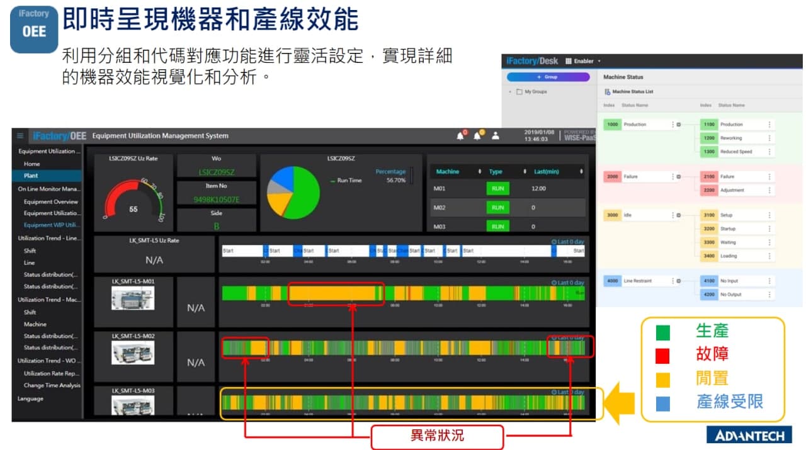
Task: Click the RUN button for machine M01
Action: pos(498,189)
